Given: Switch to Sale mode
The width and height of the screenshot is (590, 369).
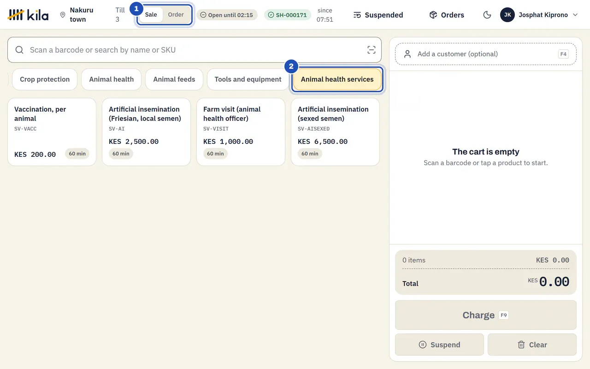Looking at the screenshot, I should [151, 15].
